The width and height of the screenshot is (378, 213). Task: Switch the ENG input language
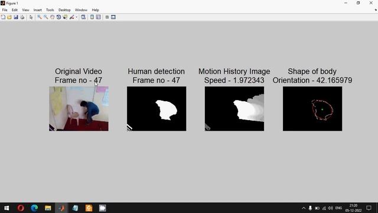pos(338,208)
